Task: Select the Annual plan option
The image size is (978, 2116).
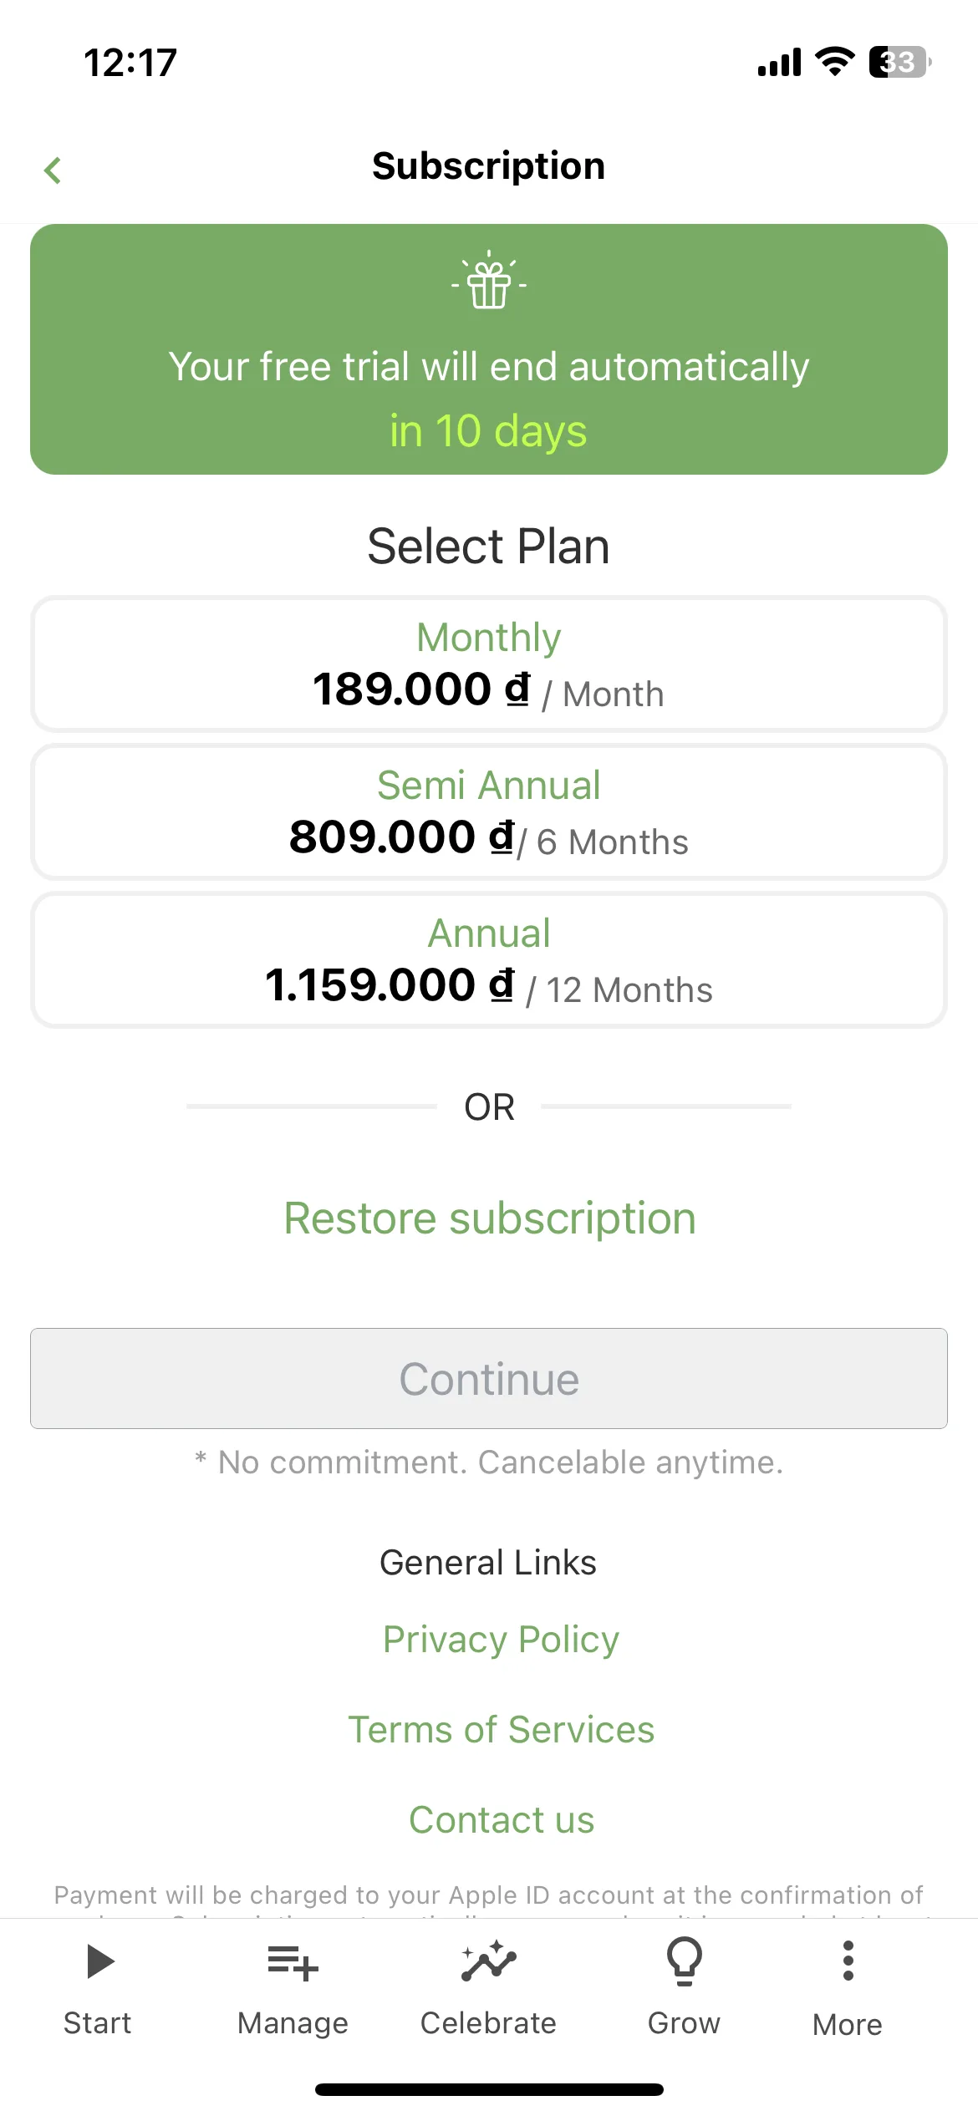Action: [x=489, y=959]
